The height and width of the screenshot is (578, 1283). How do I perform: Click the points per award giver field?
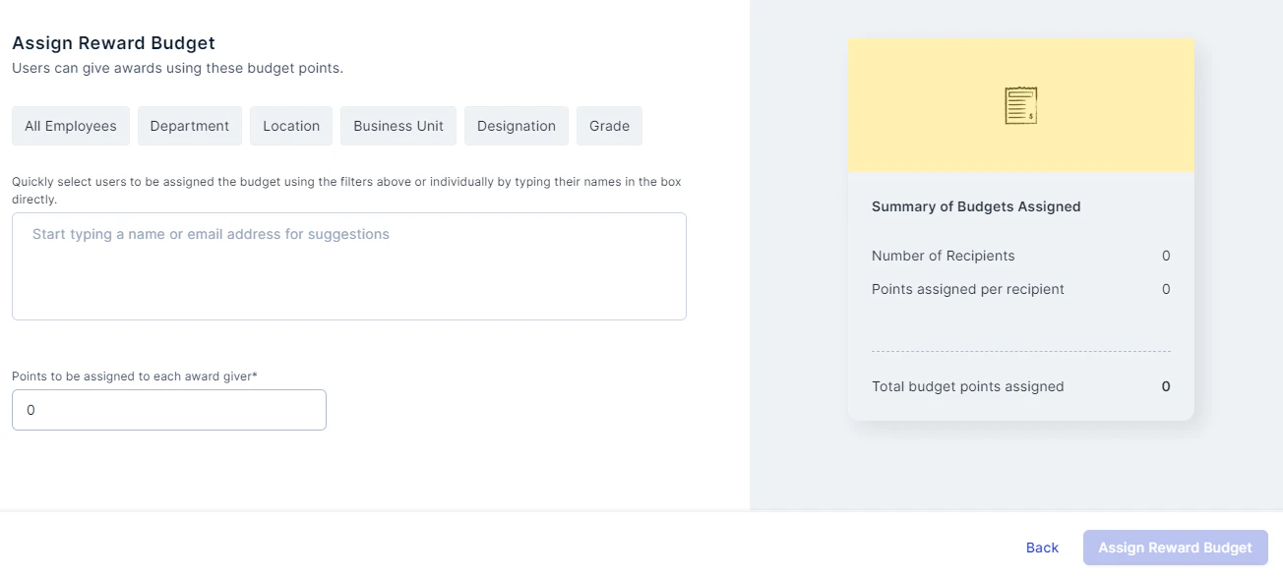tap(169, 410)
